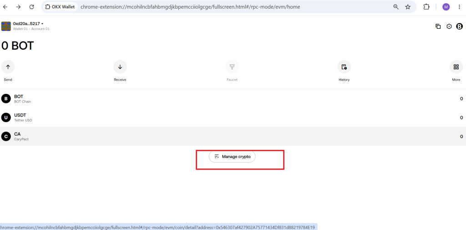Open the USDT Tether USD row
The width and height of the screenshot is (466, 230).
(233, 118)
